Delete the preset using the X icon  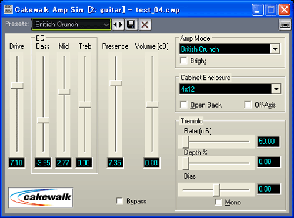point(145,25)
